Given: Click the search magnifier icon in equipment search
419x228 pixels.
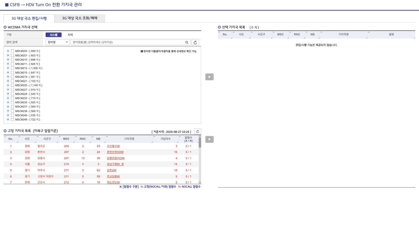Looking at the screenshot, I should [187, 42].
